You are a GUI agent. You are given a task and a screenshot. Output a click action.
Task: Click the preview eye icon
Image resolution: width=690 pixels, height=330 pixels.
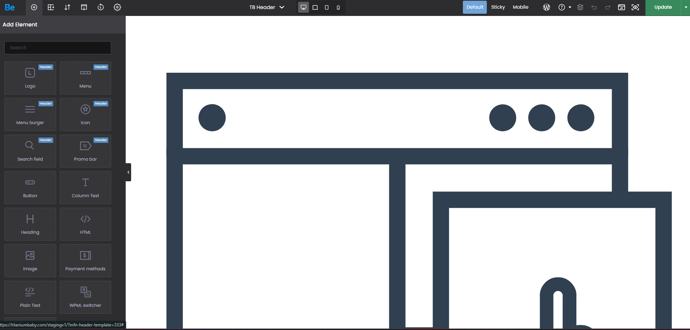pyautogui.click(x=635, y=7)
